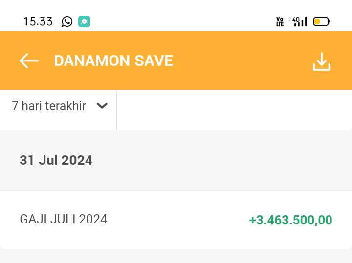Tap the signal strength bars
The height and width of the screenshot is (263, 352).
coord(301,22)
